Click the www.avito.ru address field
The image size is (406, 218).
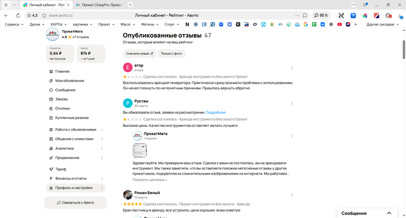[x=60, y=16]
